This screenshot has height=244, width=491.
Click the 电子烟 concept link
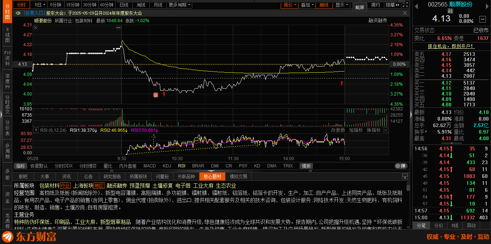[183, 186]
